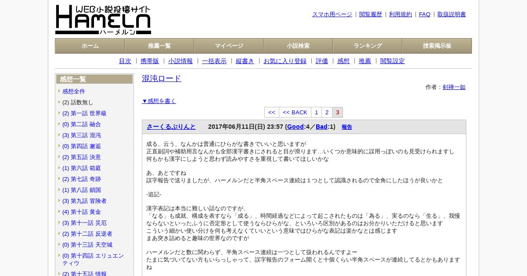
Task: Click 一括表示 in the sub menu
Action: (x=214, y=61)
